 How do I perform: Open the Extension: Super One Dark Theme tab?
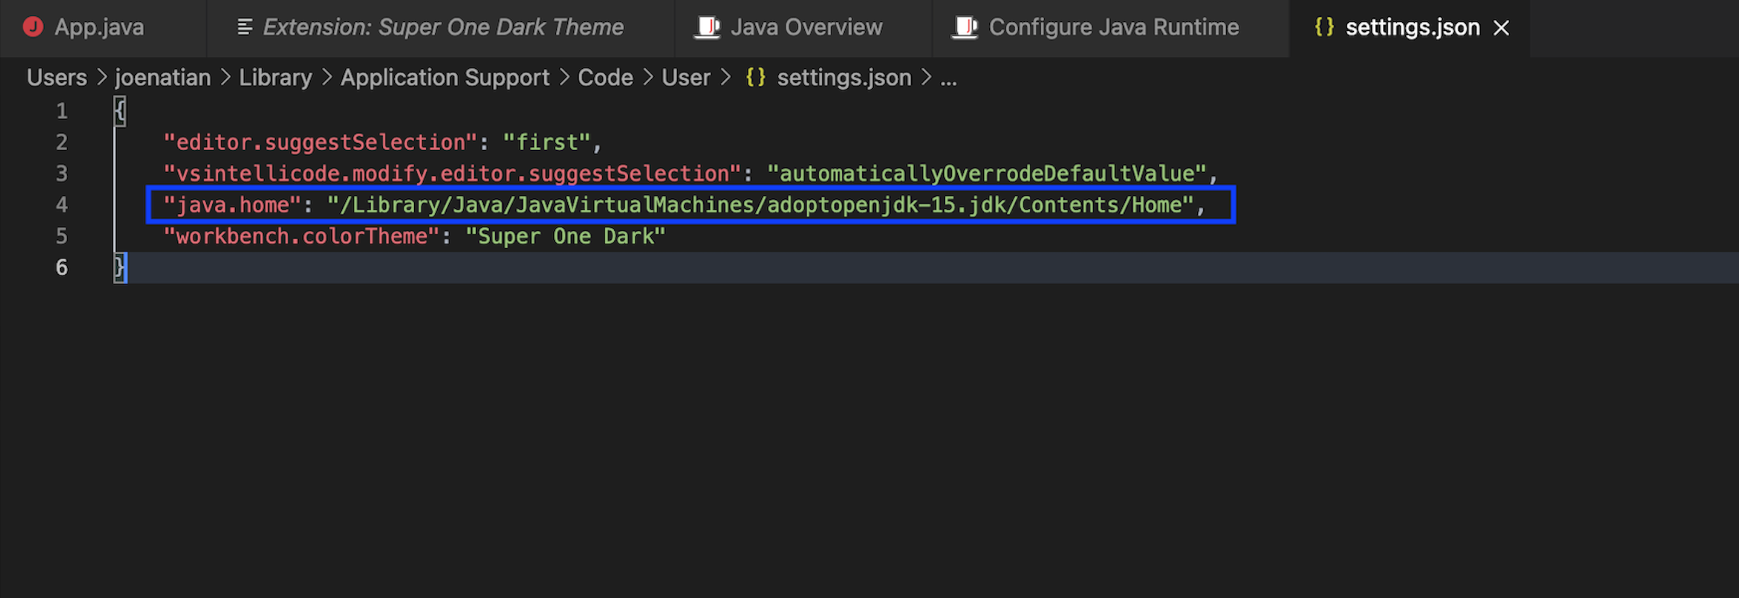[443, 27]
